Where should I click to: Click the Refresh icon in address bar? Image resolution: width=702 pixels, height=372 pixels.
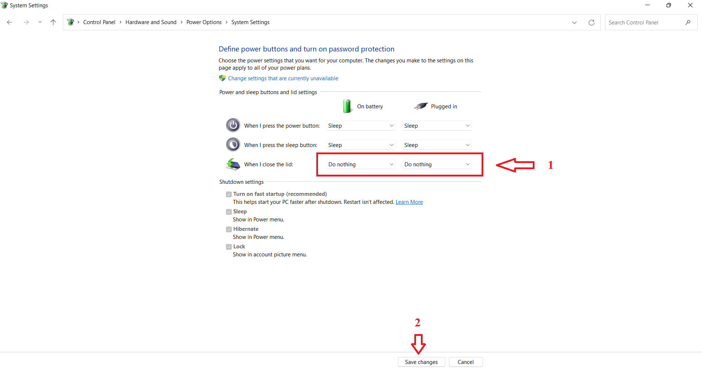click(591, 23)
